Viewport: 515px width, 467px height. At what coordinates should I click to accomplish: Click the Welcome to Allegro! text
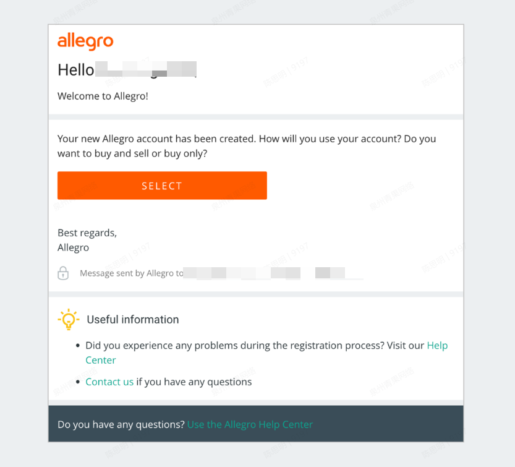103,96
